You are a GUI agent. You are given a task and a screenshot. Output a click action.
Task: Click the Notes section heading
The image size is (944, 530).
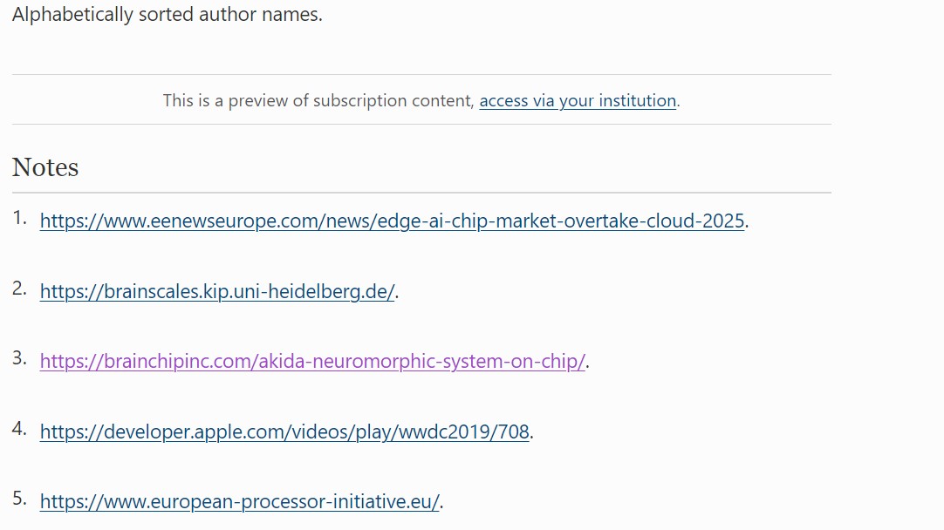pos(45,167)
